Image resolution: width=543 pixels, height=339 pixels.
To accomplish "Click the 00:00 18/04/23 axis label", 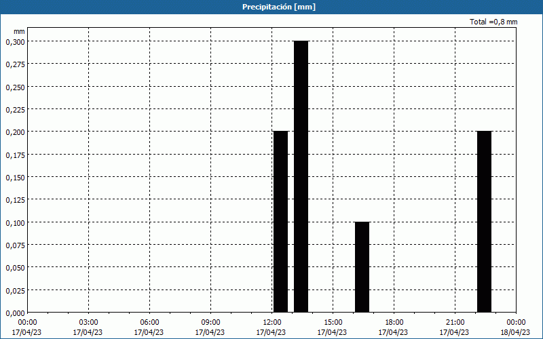I will (515, 327).
